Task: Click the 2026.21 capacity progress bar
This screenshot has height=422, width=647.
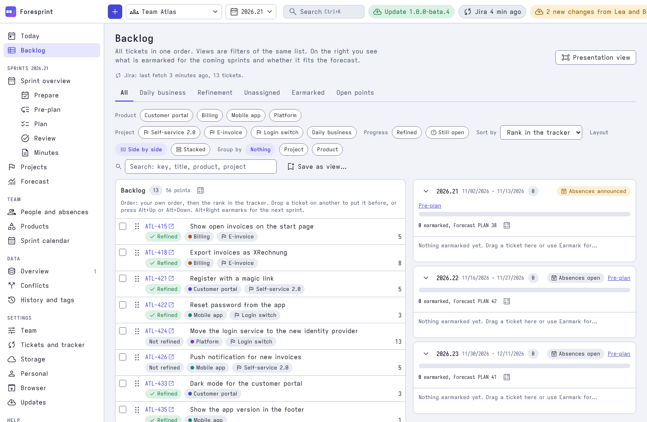Action: point(524,214)
